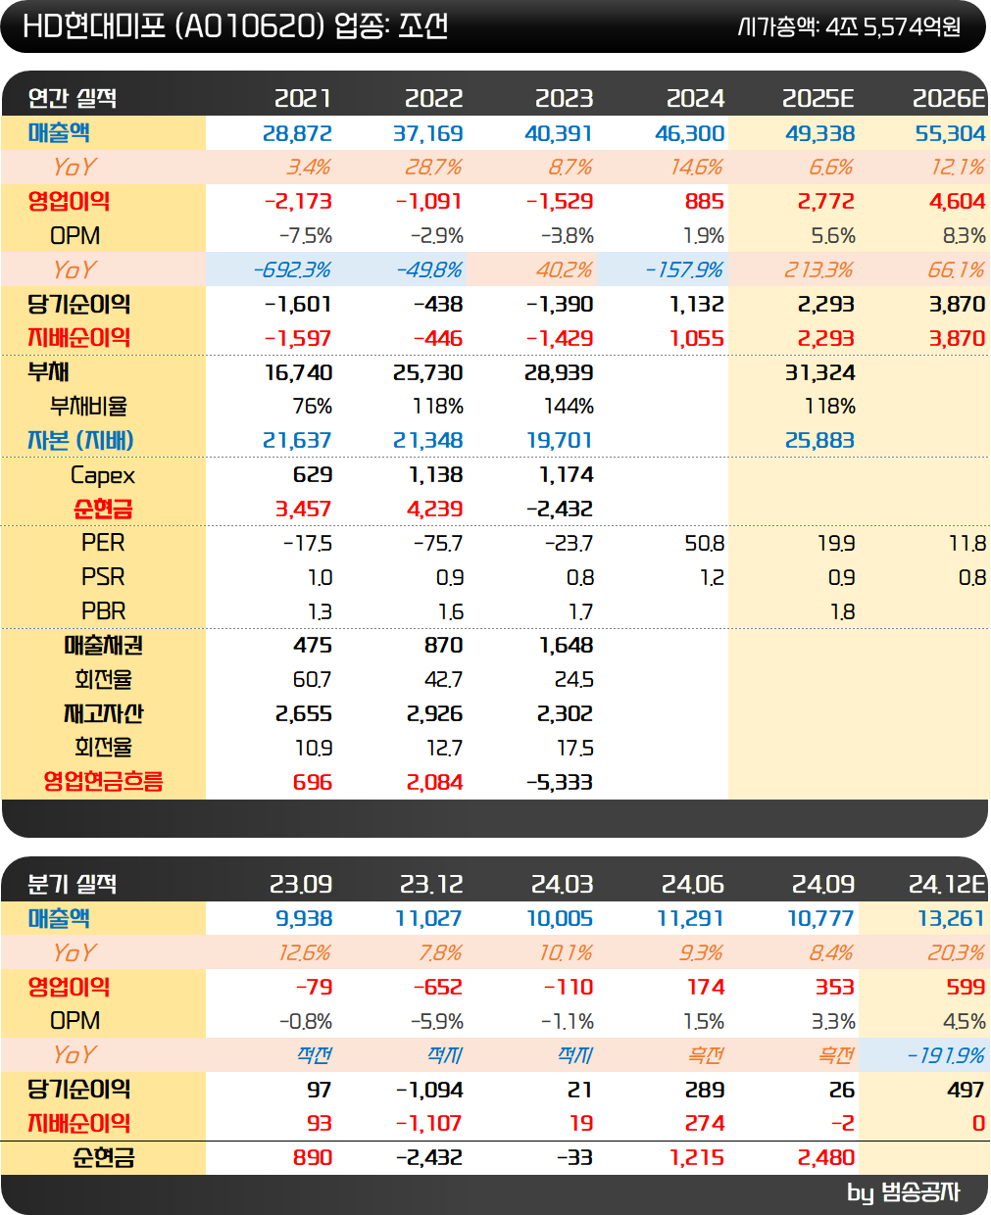
Task: Click the market cap text 시가총액: 4조 5,574억원
Action: coord(850,27)
